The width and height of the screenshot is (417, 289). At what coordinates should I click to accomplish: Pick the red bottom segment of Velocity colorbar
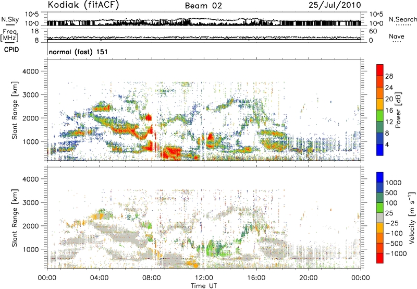click(x=380, y=258)
